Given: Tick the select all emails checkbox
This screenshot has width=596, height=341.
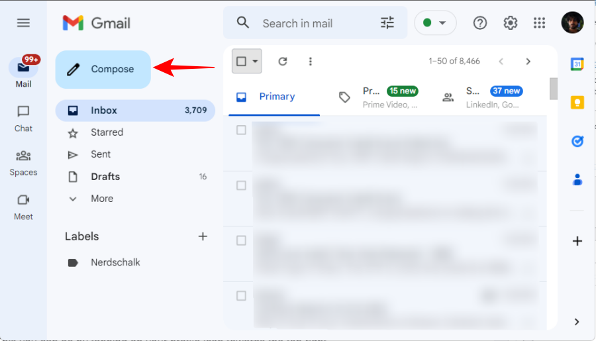Looking at the screenshot, I should 241,61.
